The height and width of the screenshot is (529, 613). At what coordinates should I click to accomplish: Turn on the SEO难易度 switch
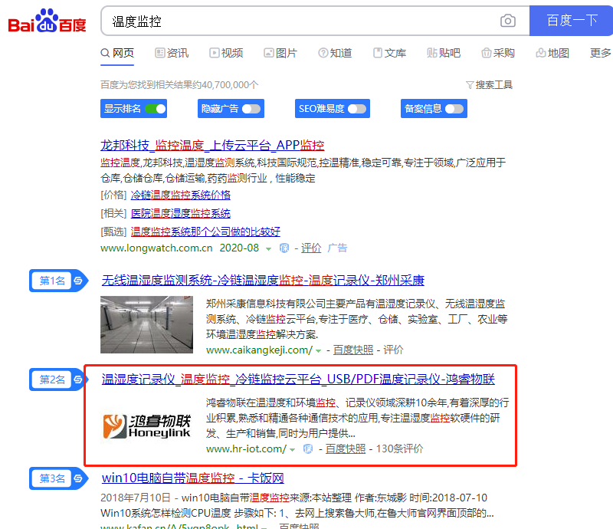pyautogui.click(x=357, y=109)
